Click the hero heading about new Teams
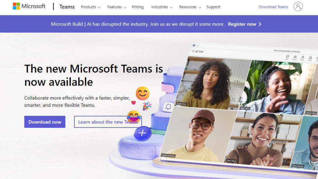The height and width of the screenshot is (179, 318). point(93,75)
